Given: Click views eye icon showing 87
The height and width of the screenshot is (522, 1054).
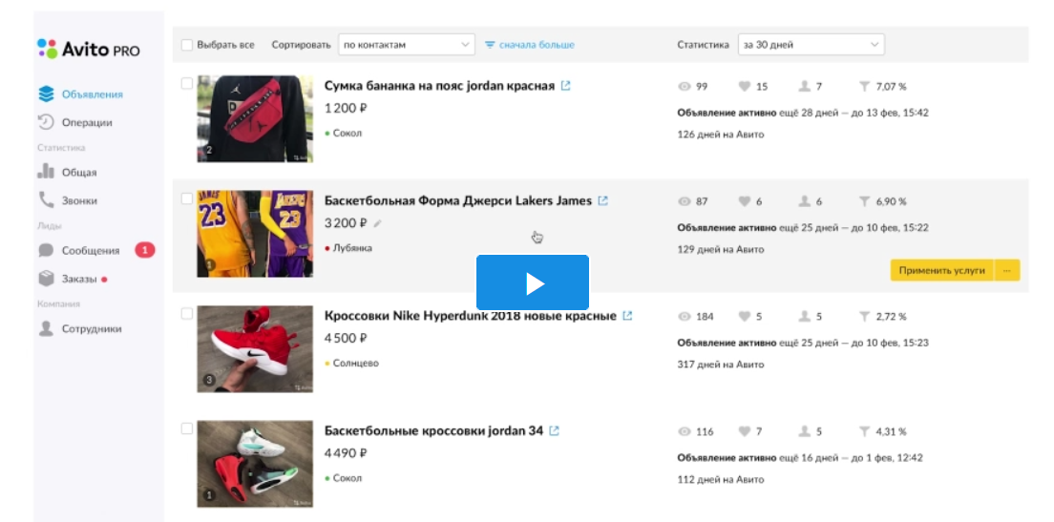Looking at the screenshot, I should [685, 201].
